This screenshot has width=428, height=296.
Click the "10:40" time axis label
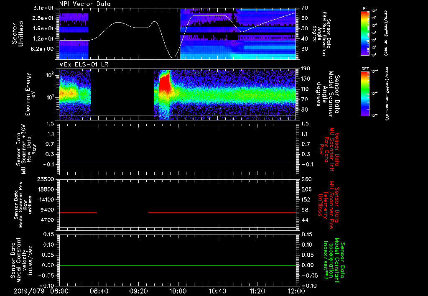217,291
